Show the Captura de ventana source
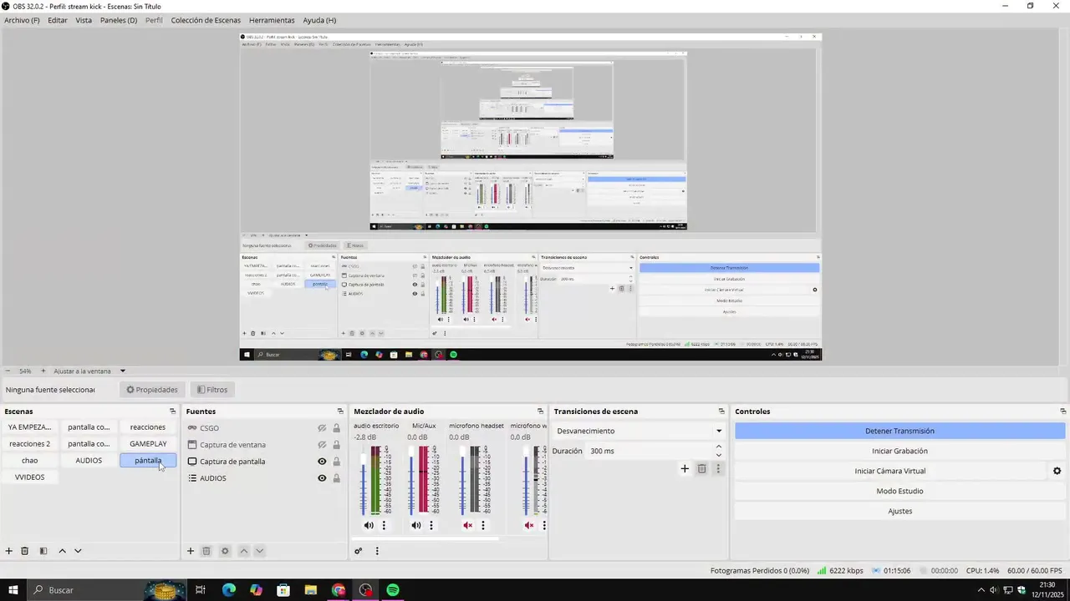Image resolution: width=1070 pixels, height=601 pixels. 322,445
